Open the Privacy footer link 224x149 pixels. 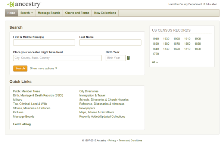(112, 140)
